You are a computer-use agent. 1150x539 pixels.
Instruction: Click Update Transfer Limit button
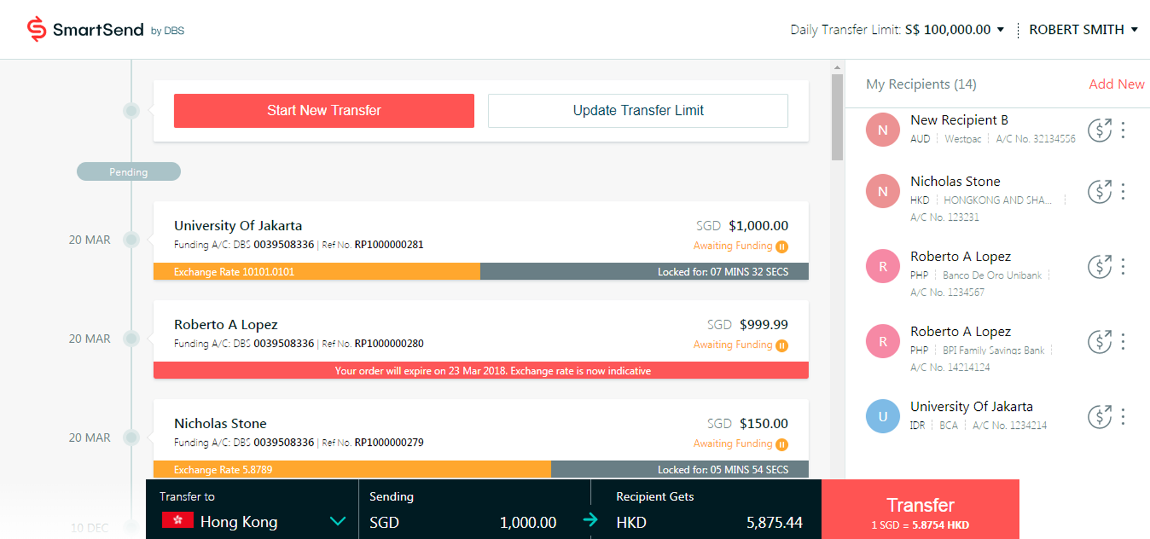638,111
